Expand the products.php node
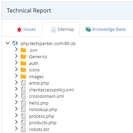Screen dimensions: 133x133 point(16,122)
